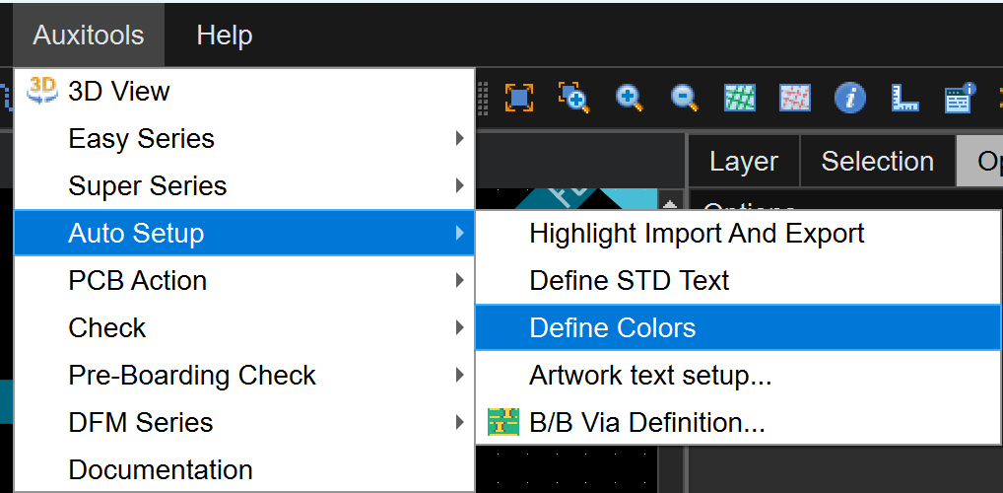Switch to the Selection tab

(x=877, y=162)
